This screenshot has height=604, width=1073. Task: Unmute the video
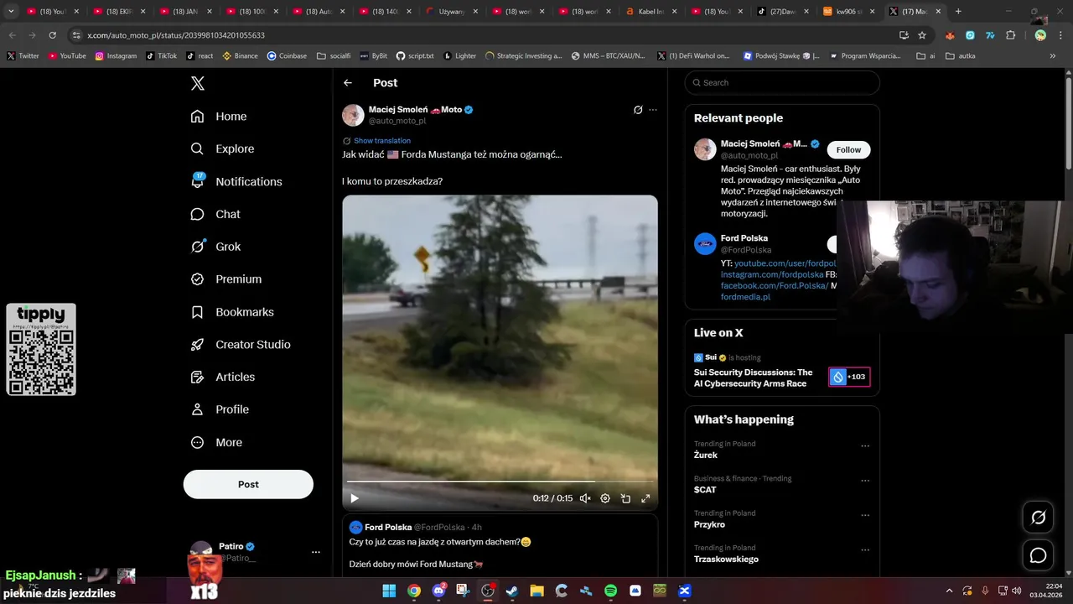tap(585, 498)
